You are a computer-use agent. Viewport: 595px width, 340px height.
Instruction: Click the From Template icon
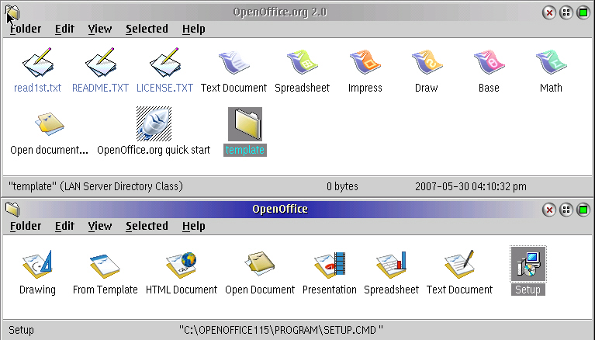[x=105, y=265]
